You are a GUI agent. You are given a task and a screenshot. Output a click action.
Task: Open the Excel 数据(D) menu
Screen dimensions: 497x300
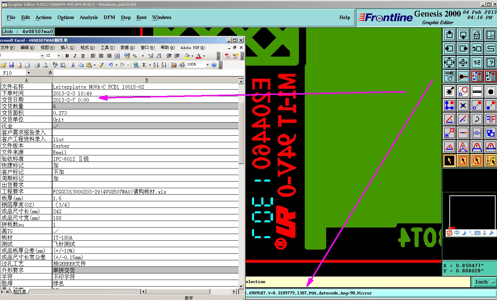tap(127, 48)
